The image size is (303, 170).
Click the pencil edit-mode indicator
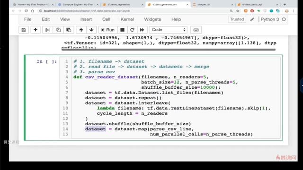(x=252, y=19)
